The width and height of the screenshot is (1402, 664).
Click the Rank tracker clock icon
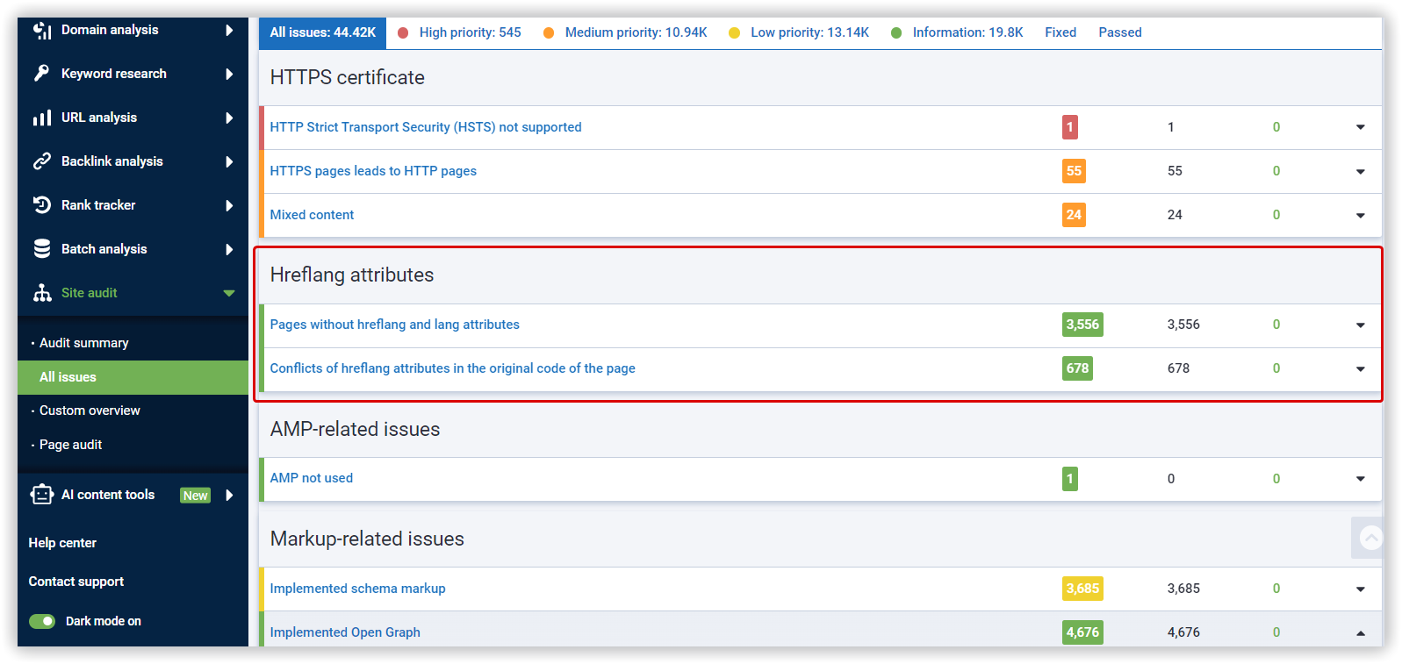(42, 205)
